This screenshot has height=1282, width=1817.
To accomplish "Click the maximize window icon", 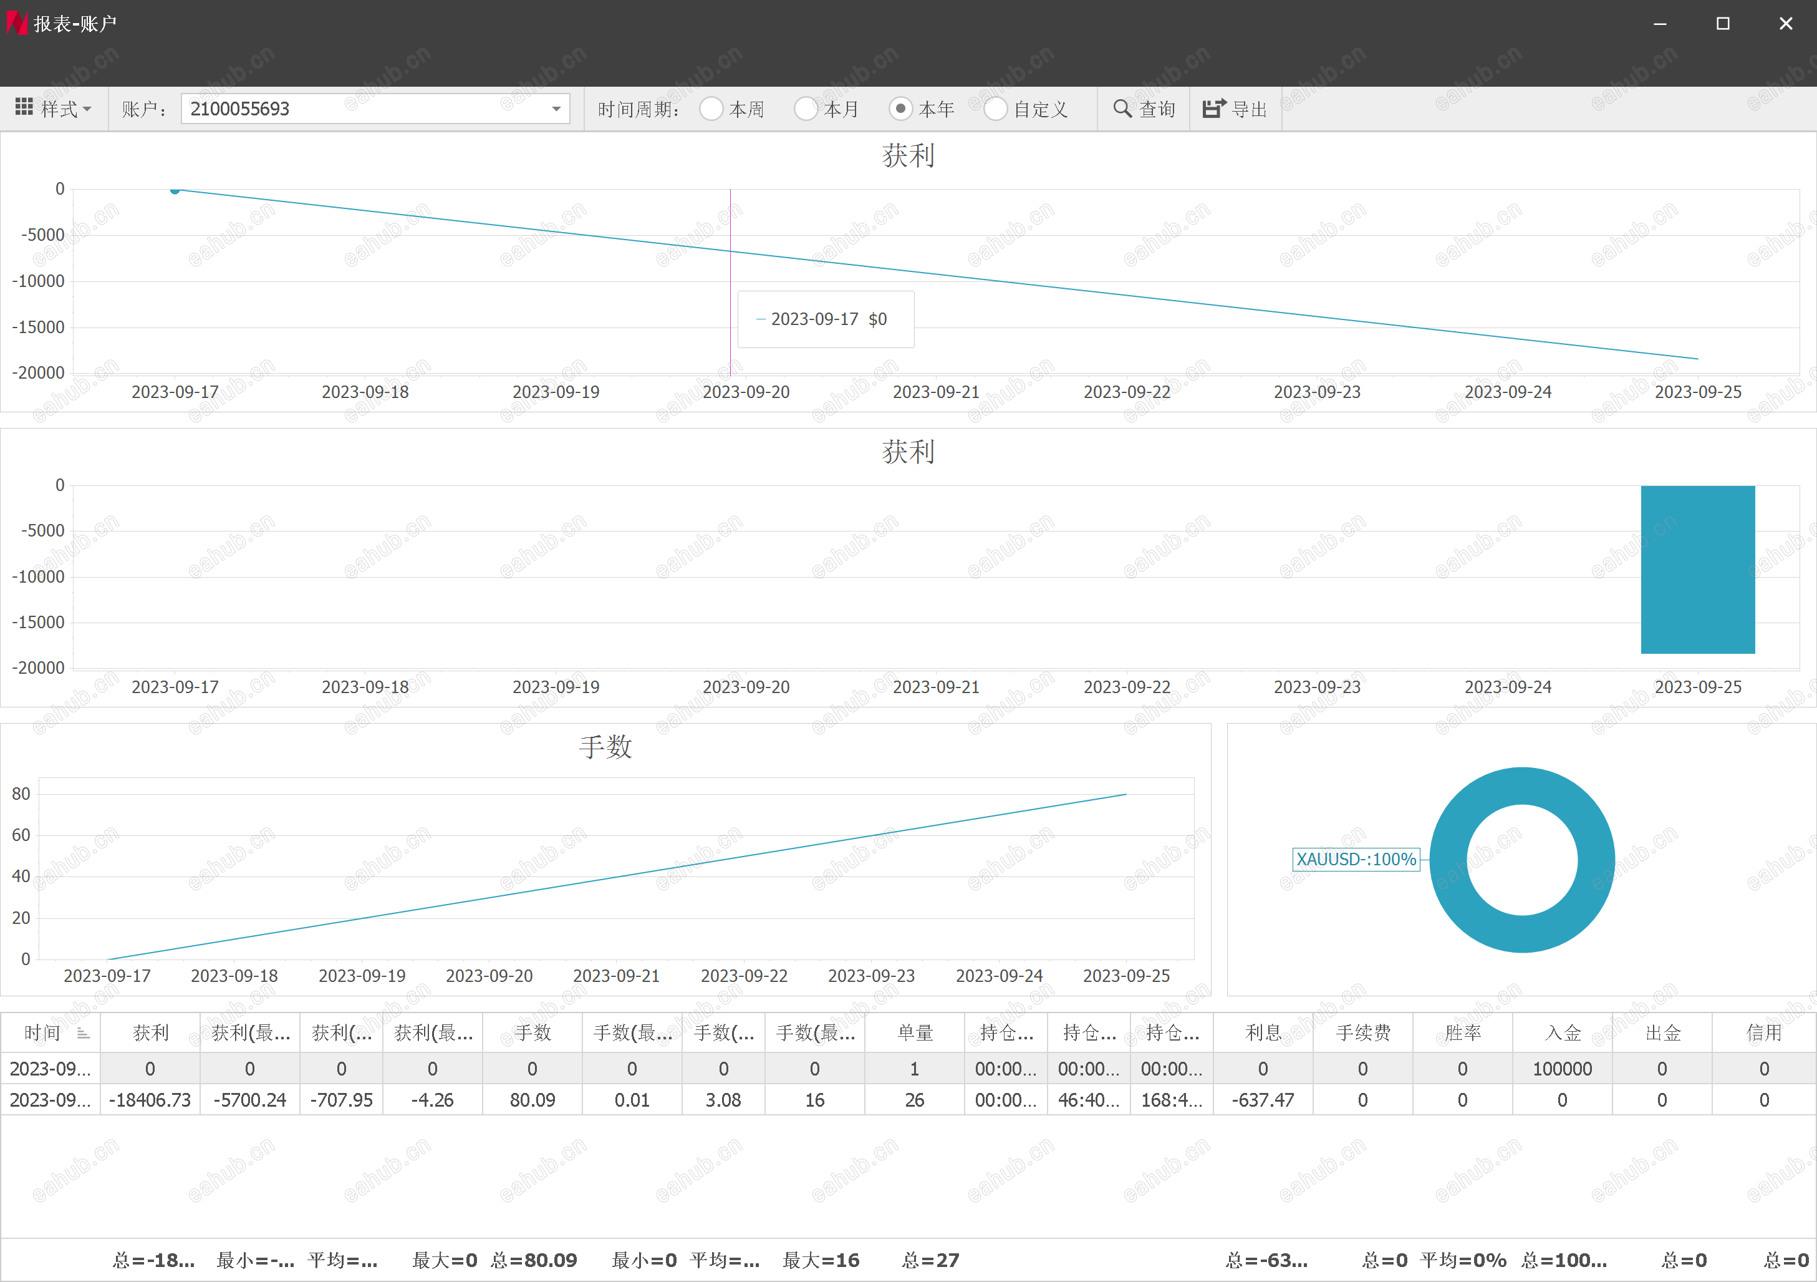I will click(1722, 24).
